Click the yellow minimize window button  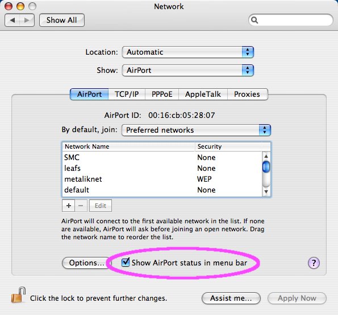(x=20, y=6)
